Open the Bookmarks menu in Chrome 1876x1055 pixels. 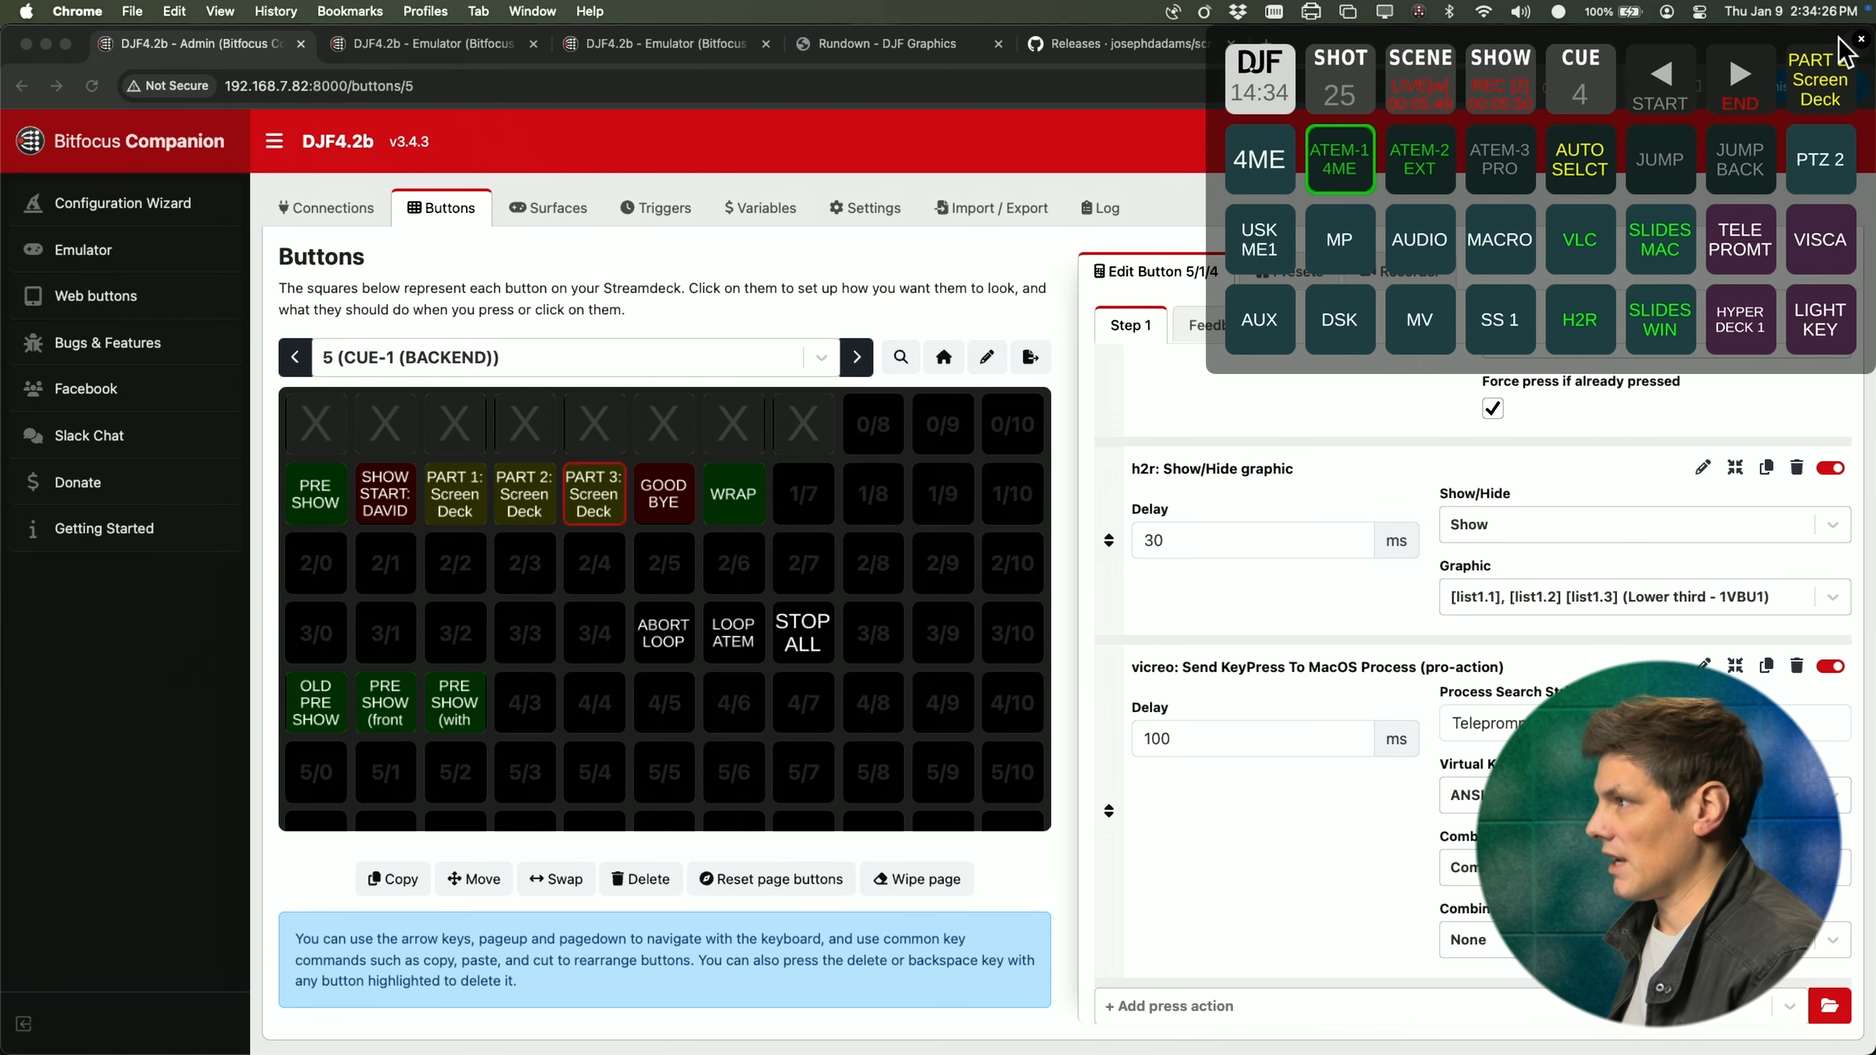tap(350, 11)
